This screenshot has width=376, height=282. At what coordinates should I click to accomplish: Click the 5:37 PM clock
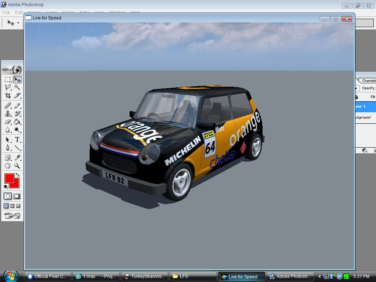click(x=361, y=276)
